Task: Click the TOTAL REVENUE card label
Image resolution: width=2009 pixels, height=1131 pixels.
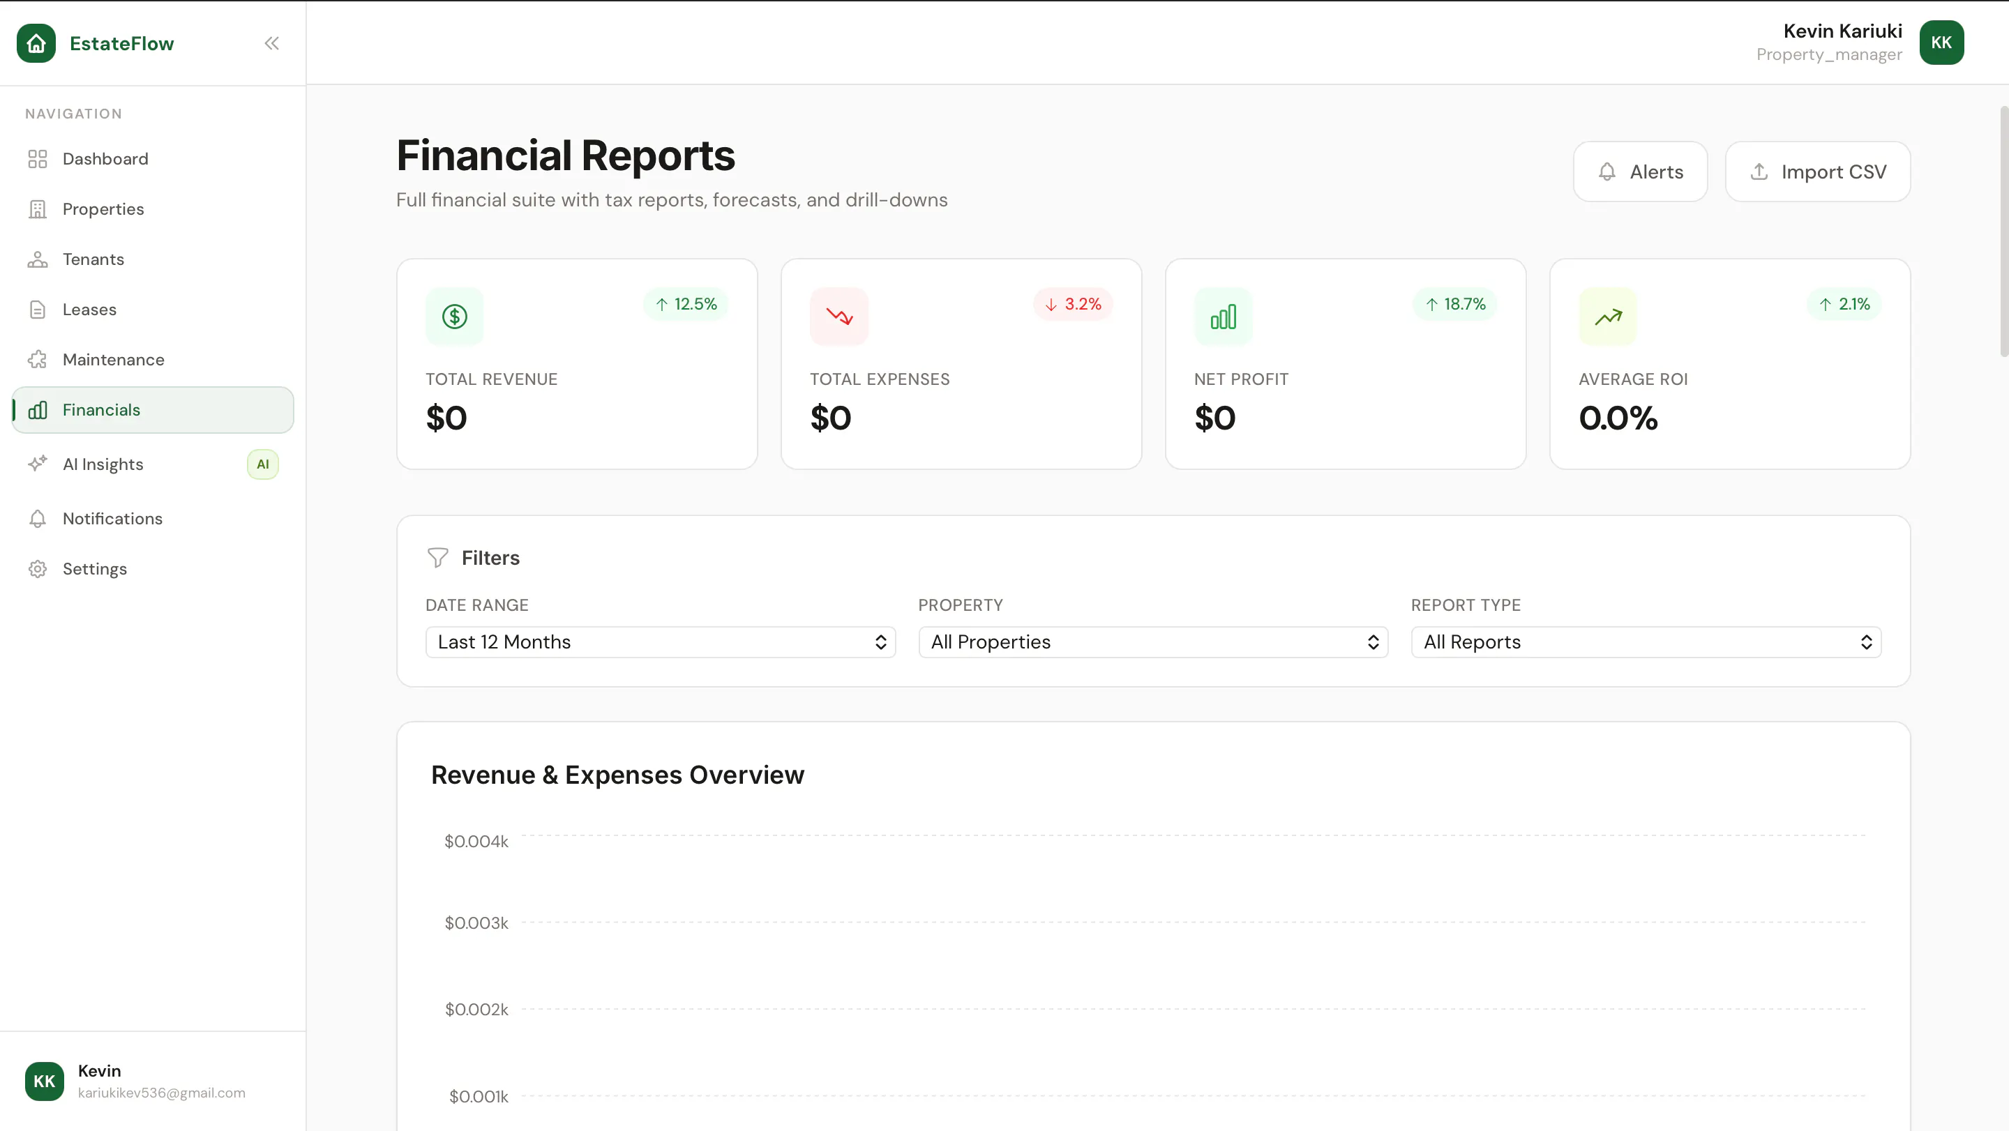Action: (x=491, y=379)
